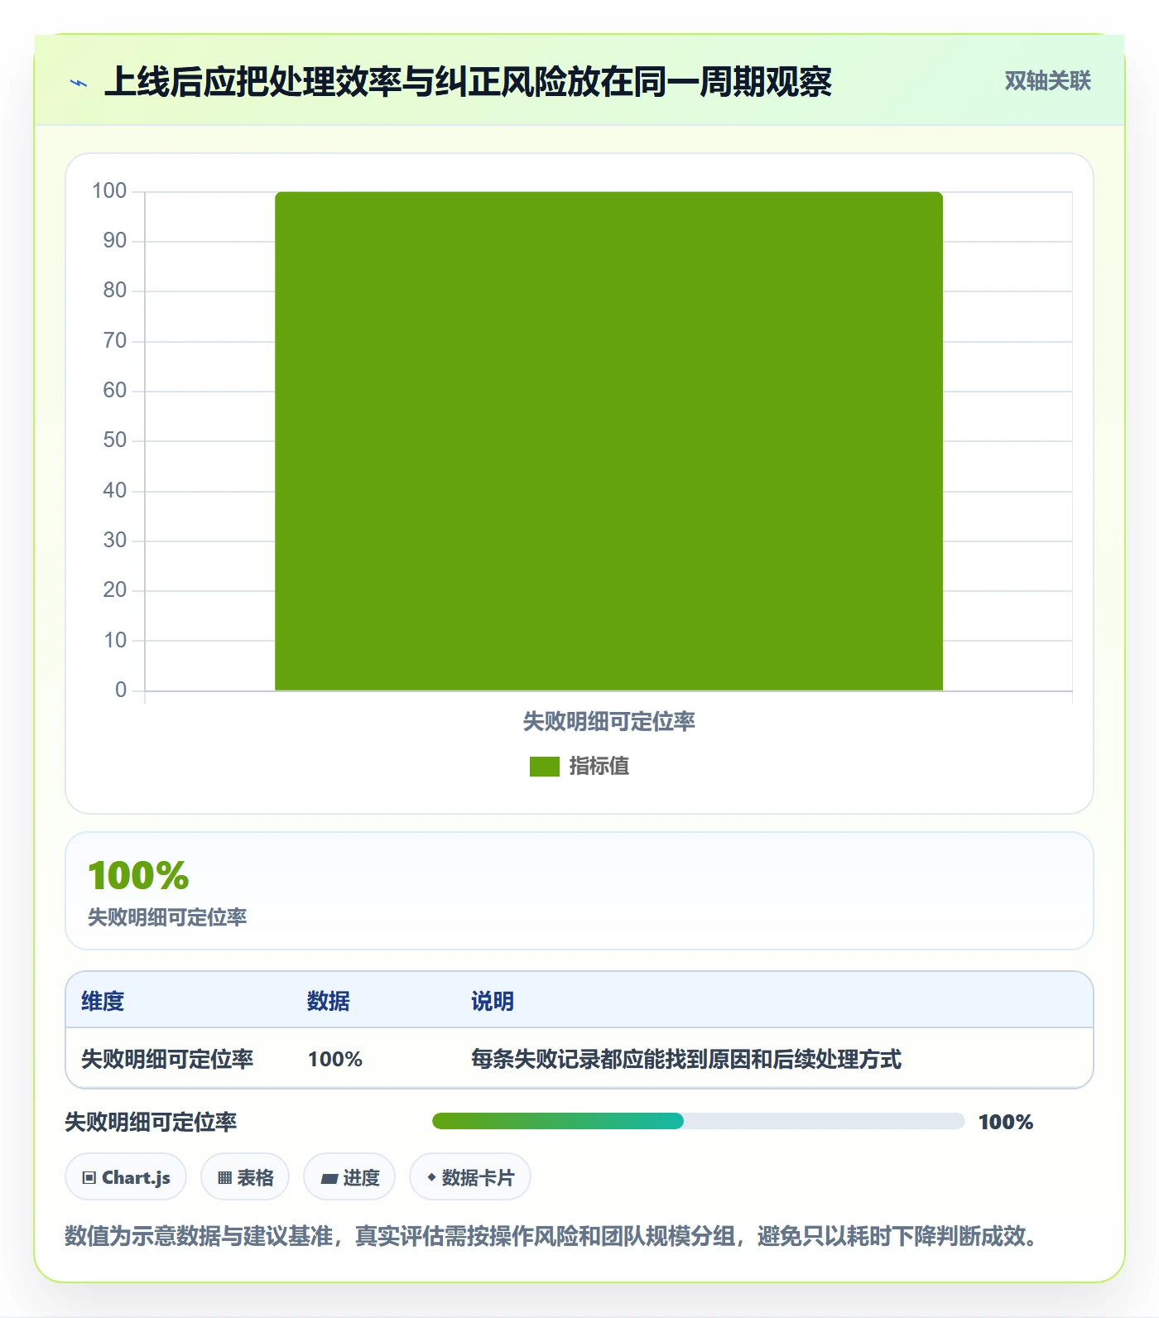
Task: Select the 进度 chip
Action: pos(349,1177)
